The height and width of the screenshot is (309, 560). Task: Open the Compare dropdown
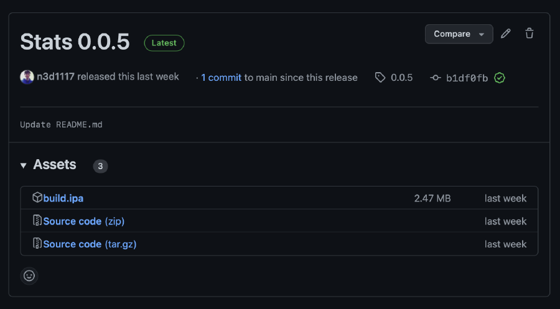coord(459,34)
